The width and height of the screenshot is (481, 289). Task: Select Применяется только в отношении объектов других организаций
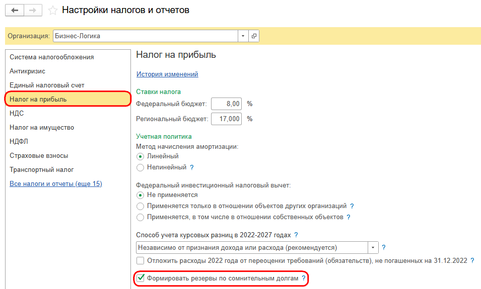tap(140, 206)
